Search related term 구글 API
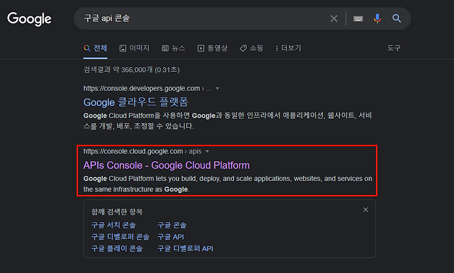This screenshot has width=454, height=273. [x=171, y=237]
